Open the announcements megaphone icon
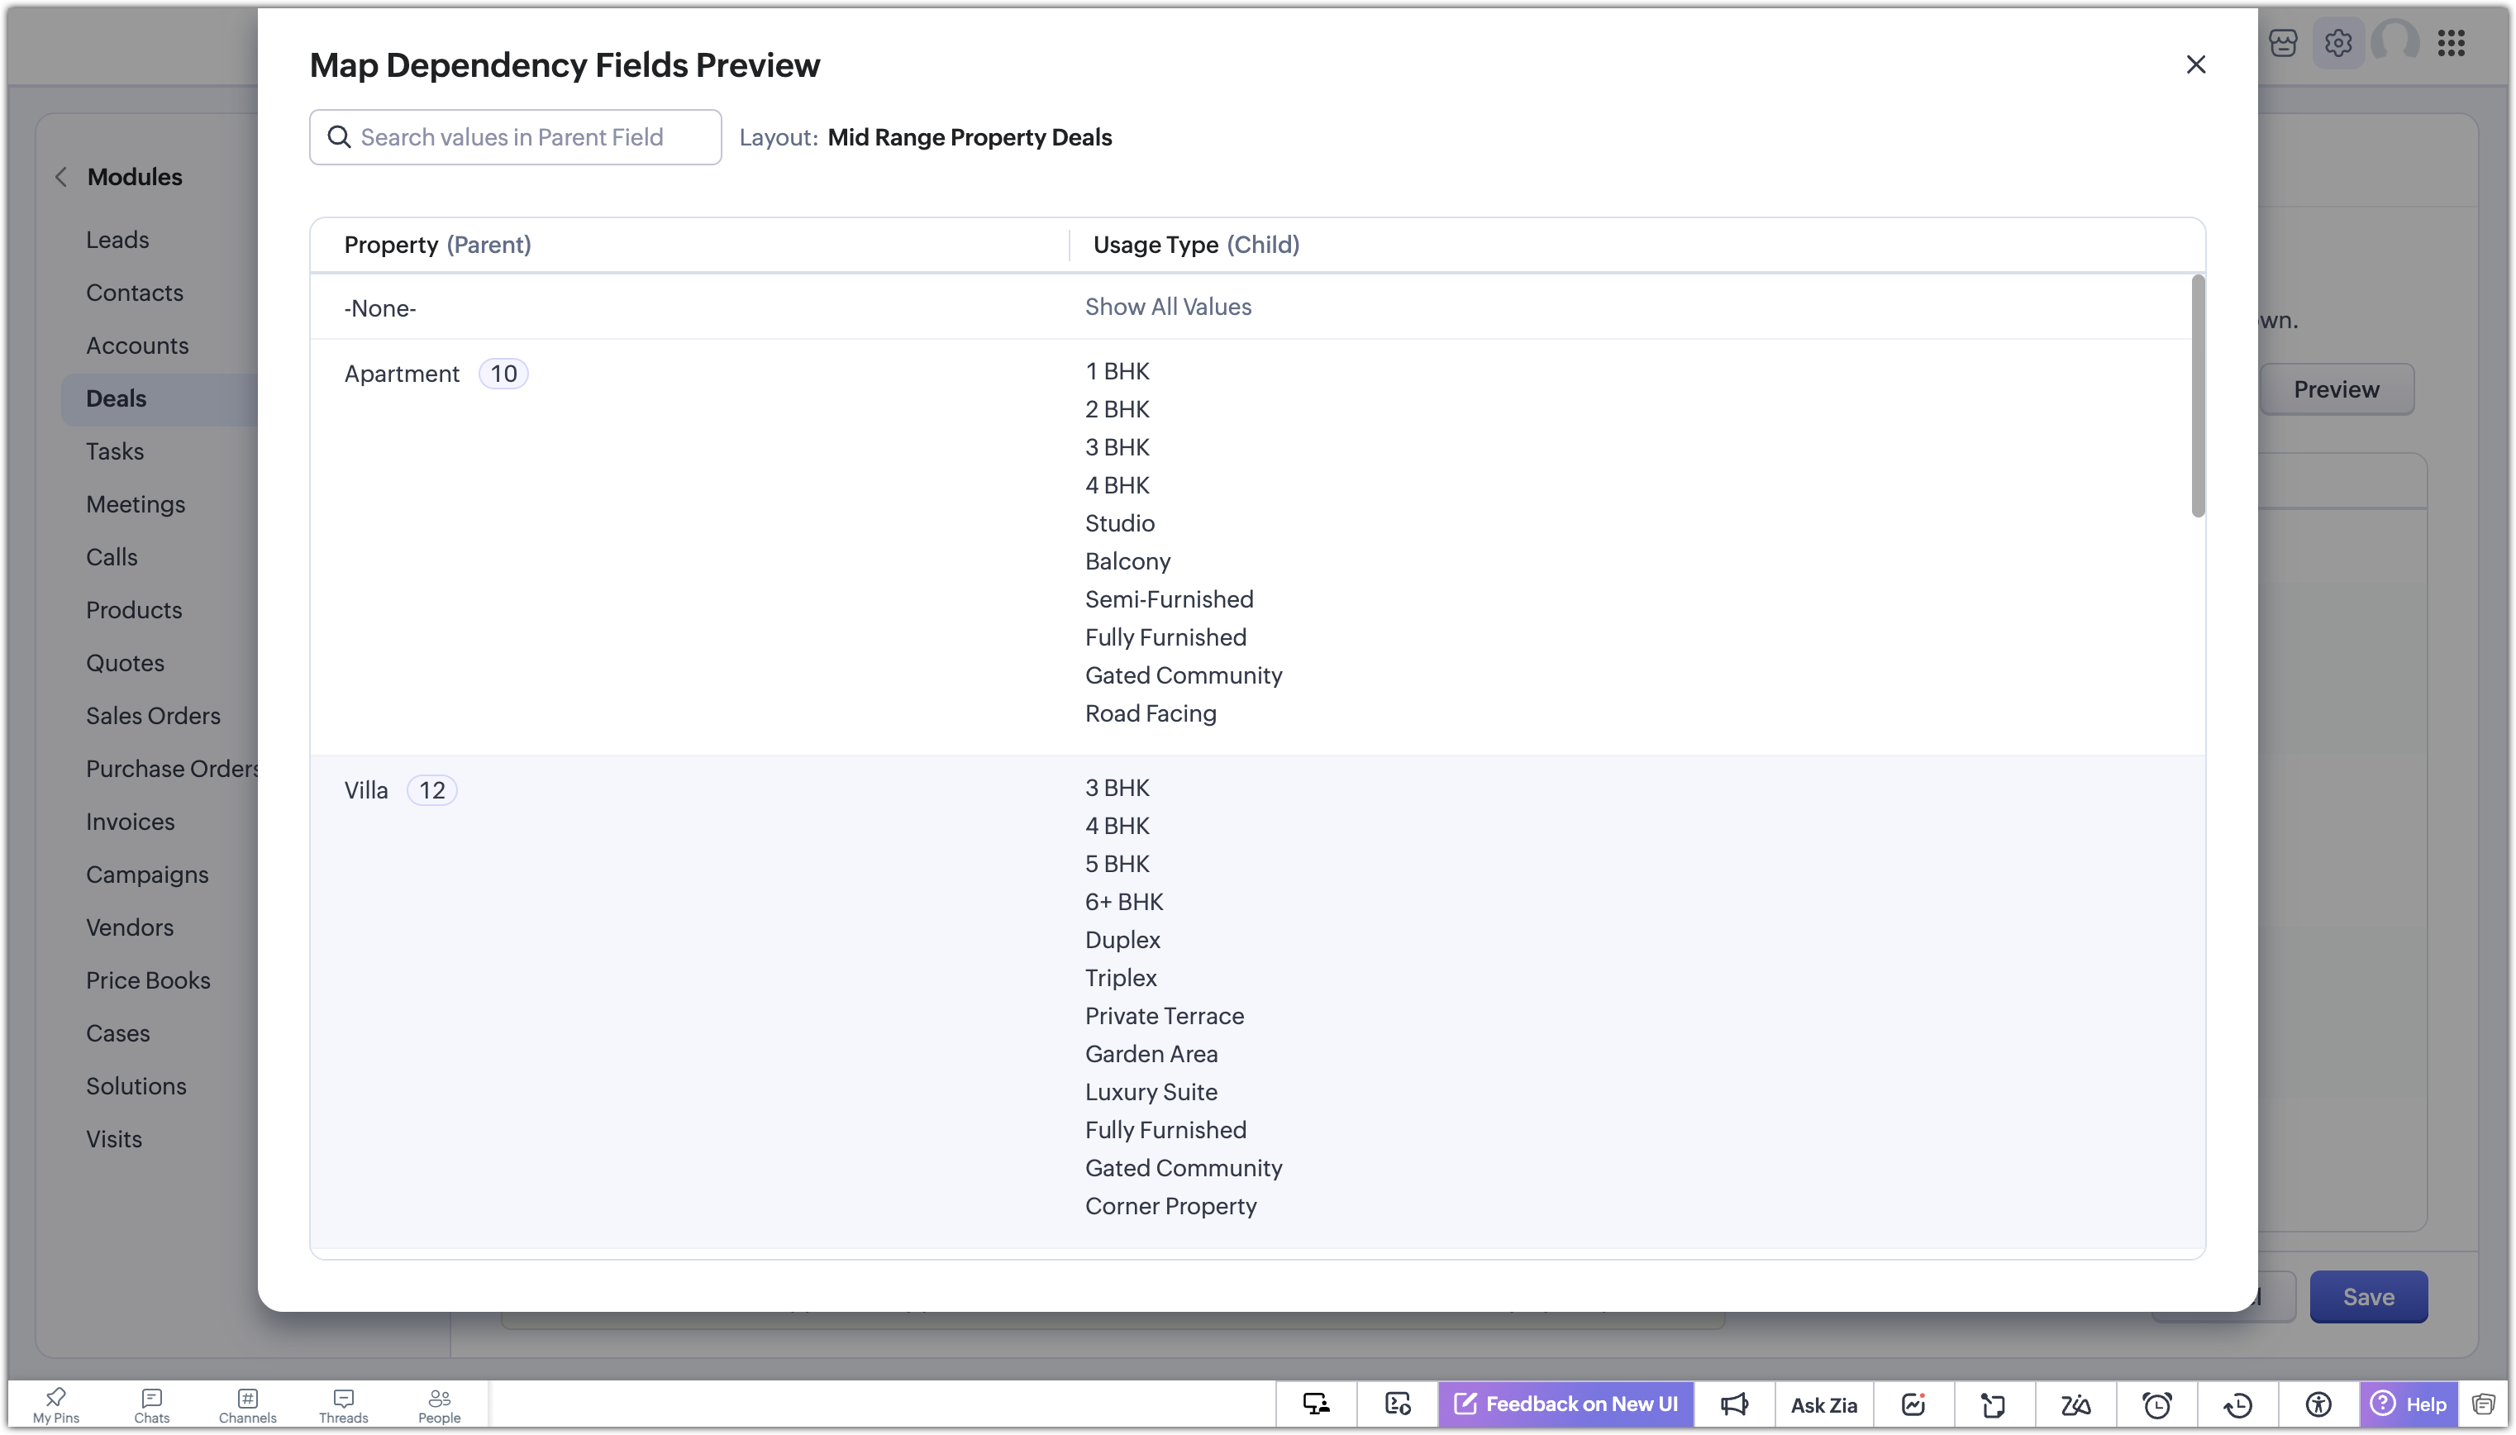The image size is (2516, 1435). 1733,1404
